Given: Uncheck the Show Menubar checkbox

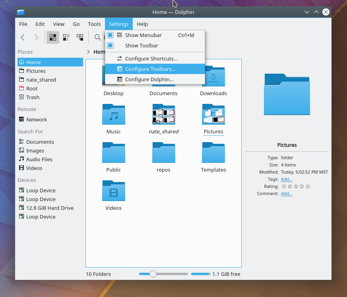Looking at the screenshot, I should tap(110, 35).
